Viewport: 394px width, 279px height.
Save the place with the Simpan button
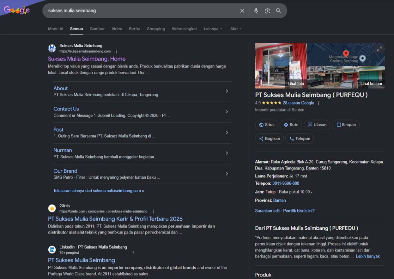[346, 125]
